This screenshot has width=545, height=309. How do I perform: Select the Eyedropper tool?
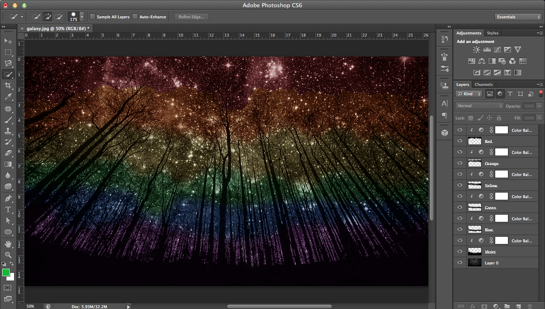(8, 97)
